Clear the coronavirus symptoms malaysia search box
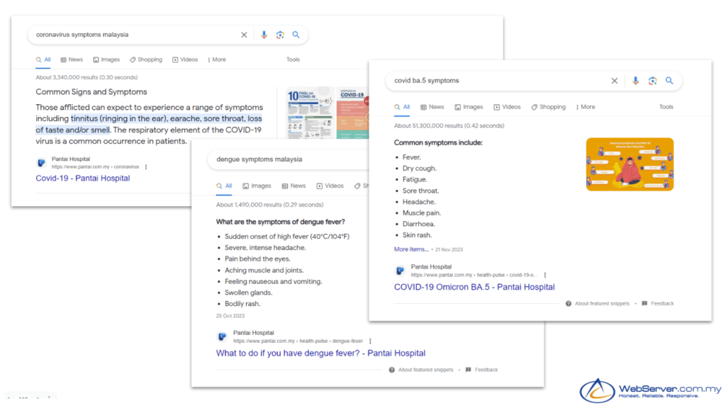The width and height of the screenshot is (726, 408). pos(244,35)
